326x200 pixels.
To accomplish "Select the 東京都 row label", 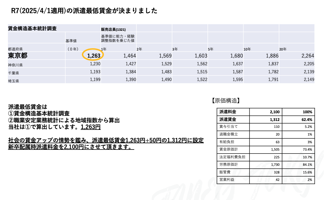I will [18, 56].
